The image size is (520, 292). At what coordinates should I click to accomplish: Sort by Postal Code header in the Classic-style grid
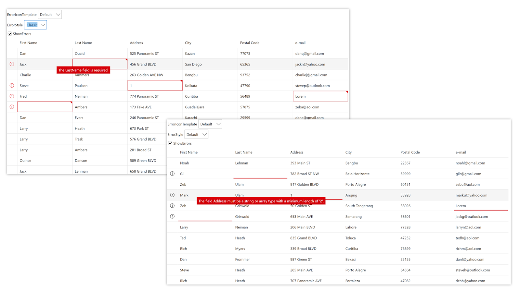[x=250, y=43]
